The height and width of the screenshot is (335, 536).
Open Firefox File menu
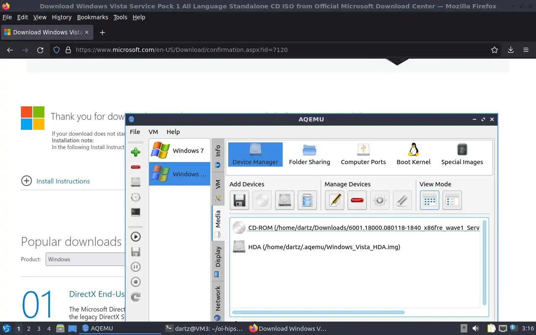[x=7, y=17]
